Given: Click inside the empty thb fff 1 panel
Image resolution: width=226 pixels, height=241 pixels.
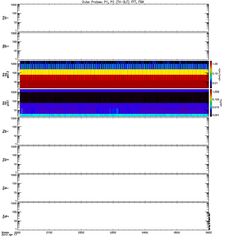Looking at the screenshot, I should tap(113, 18).
